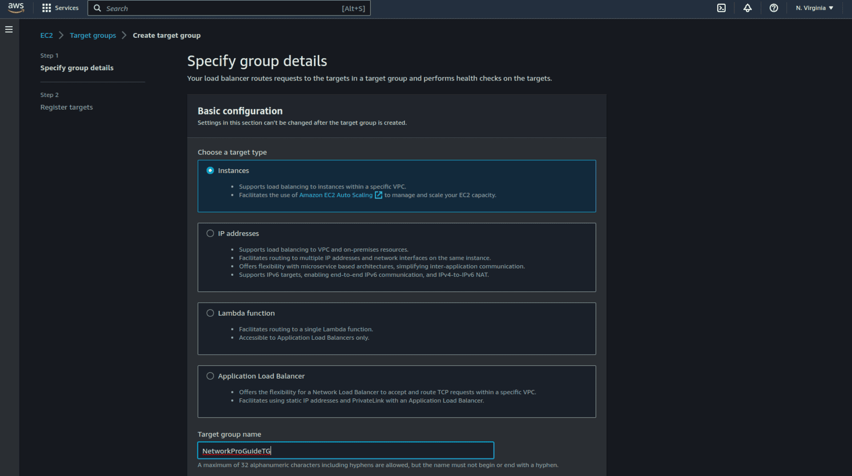This screenshot has width=852, height=476.
Task: Choose Application Load Balancer target type
Action: (x=210, y=376)
